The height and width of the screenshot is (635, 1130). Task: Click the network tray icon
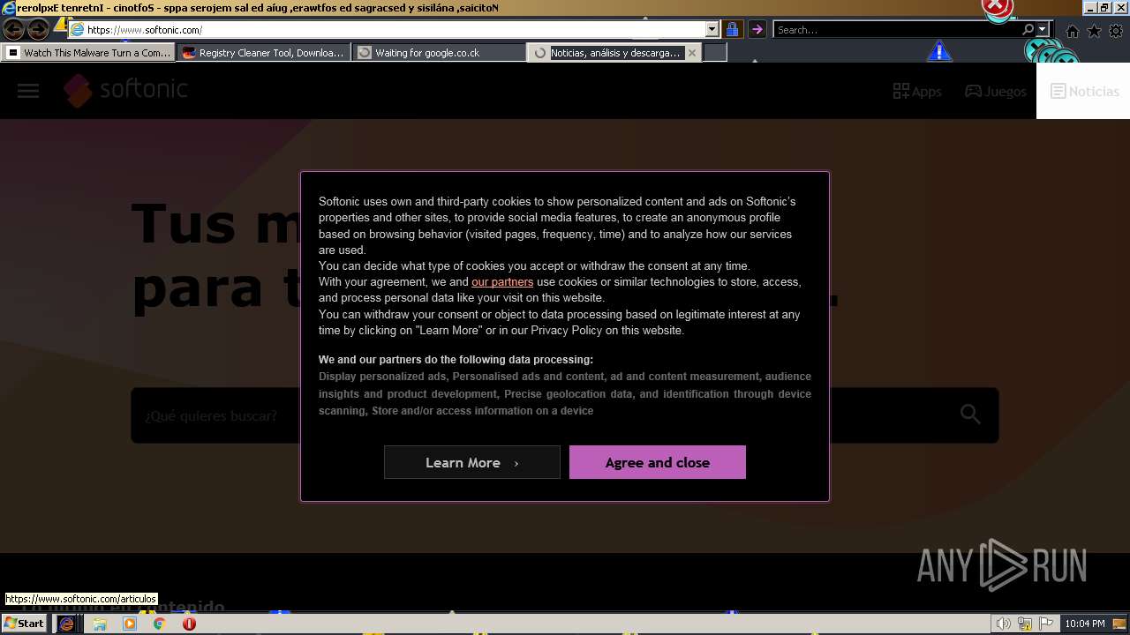(1025, 624)
